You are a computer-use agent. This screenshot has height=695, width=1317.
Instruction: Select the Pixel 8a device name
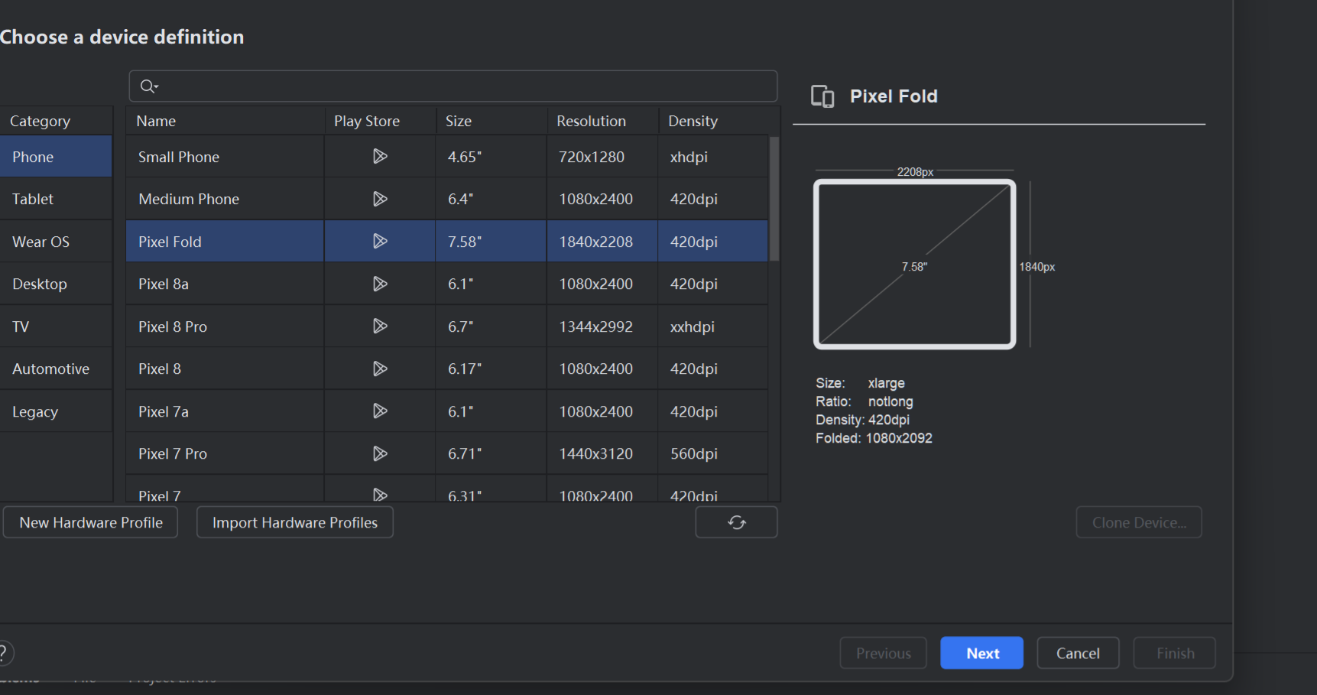click(164, 284)
